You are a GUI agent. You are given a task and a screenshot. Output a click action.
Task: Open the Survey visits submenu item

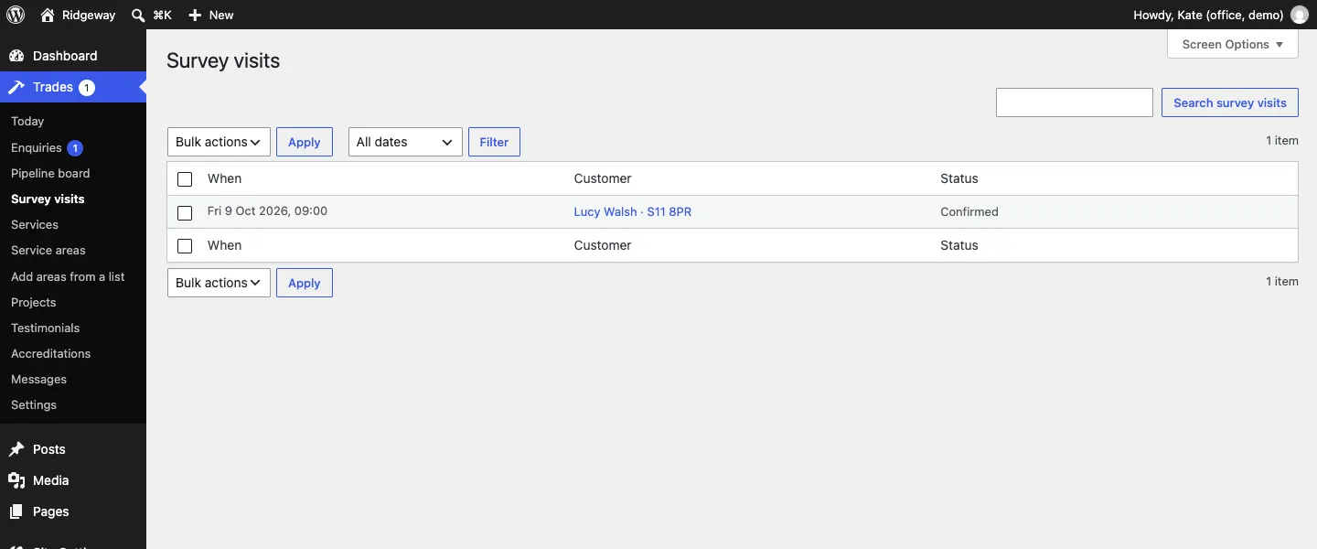tap(48, 199)
